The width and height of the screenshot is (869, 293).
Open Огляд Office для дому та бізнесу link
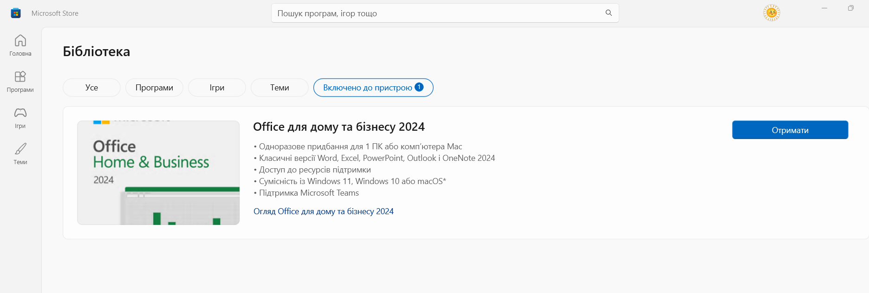pyautogui.click(x=324, y=211)
